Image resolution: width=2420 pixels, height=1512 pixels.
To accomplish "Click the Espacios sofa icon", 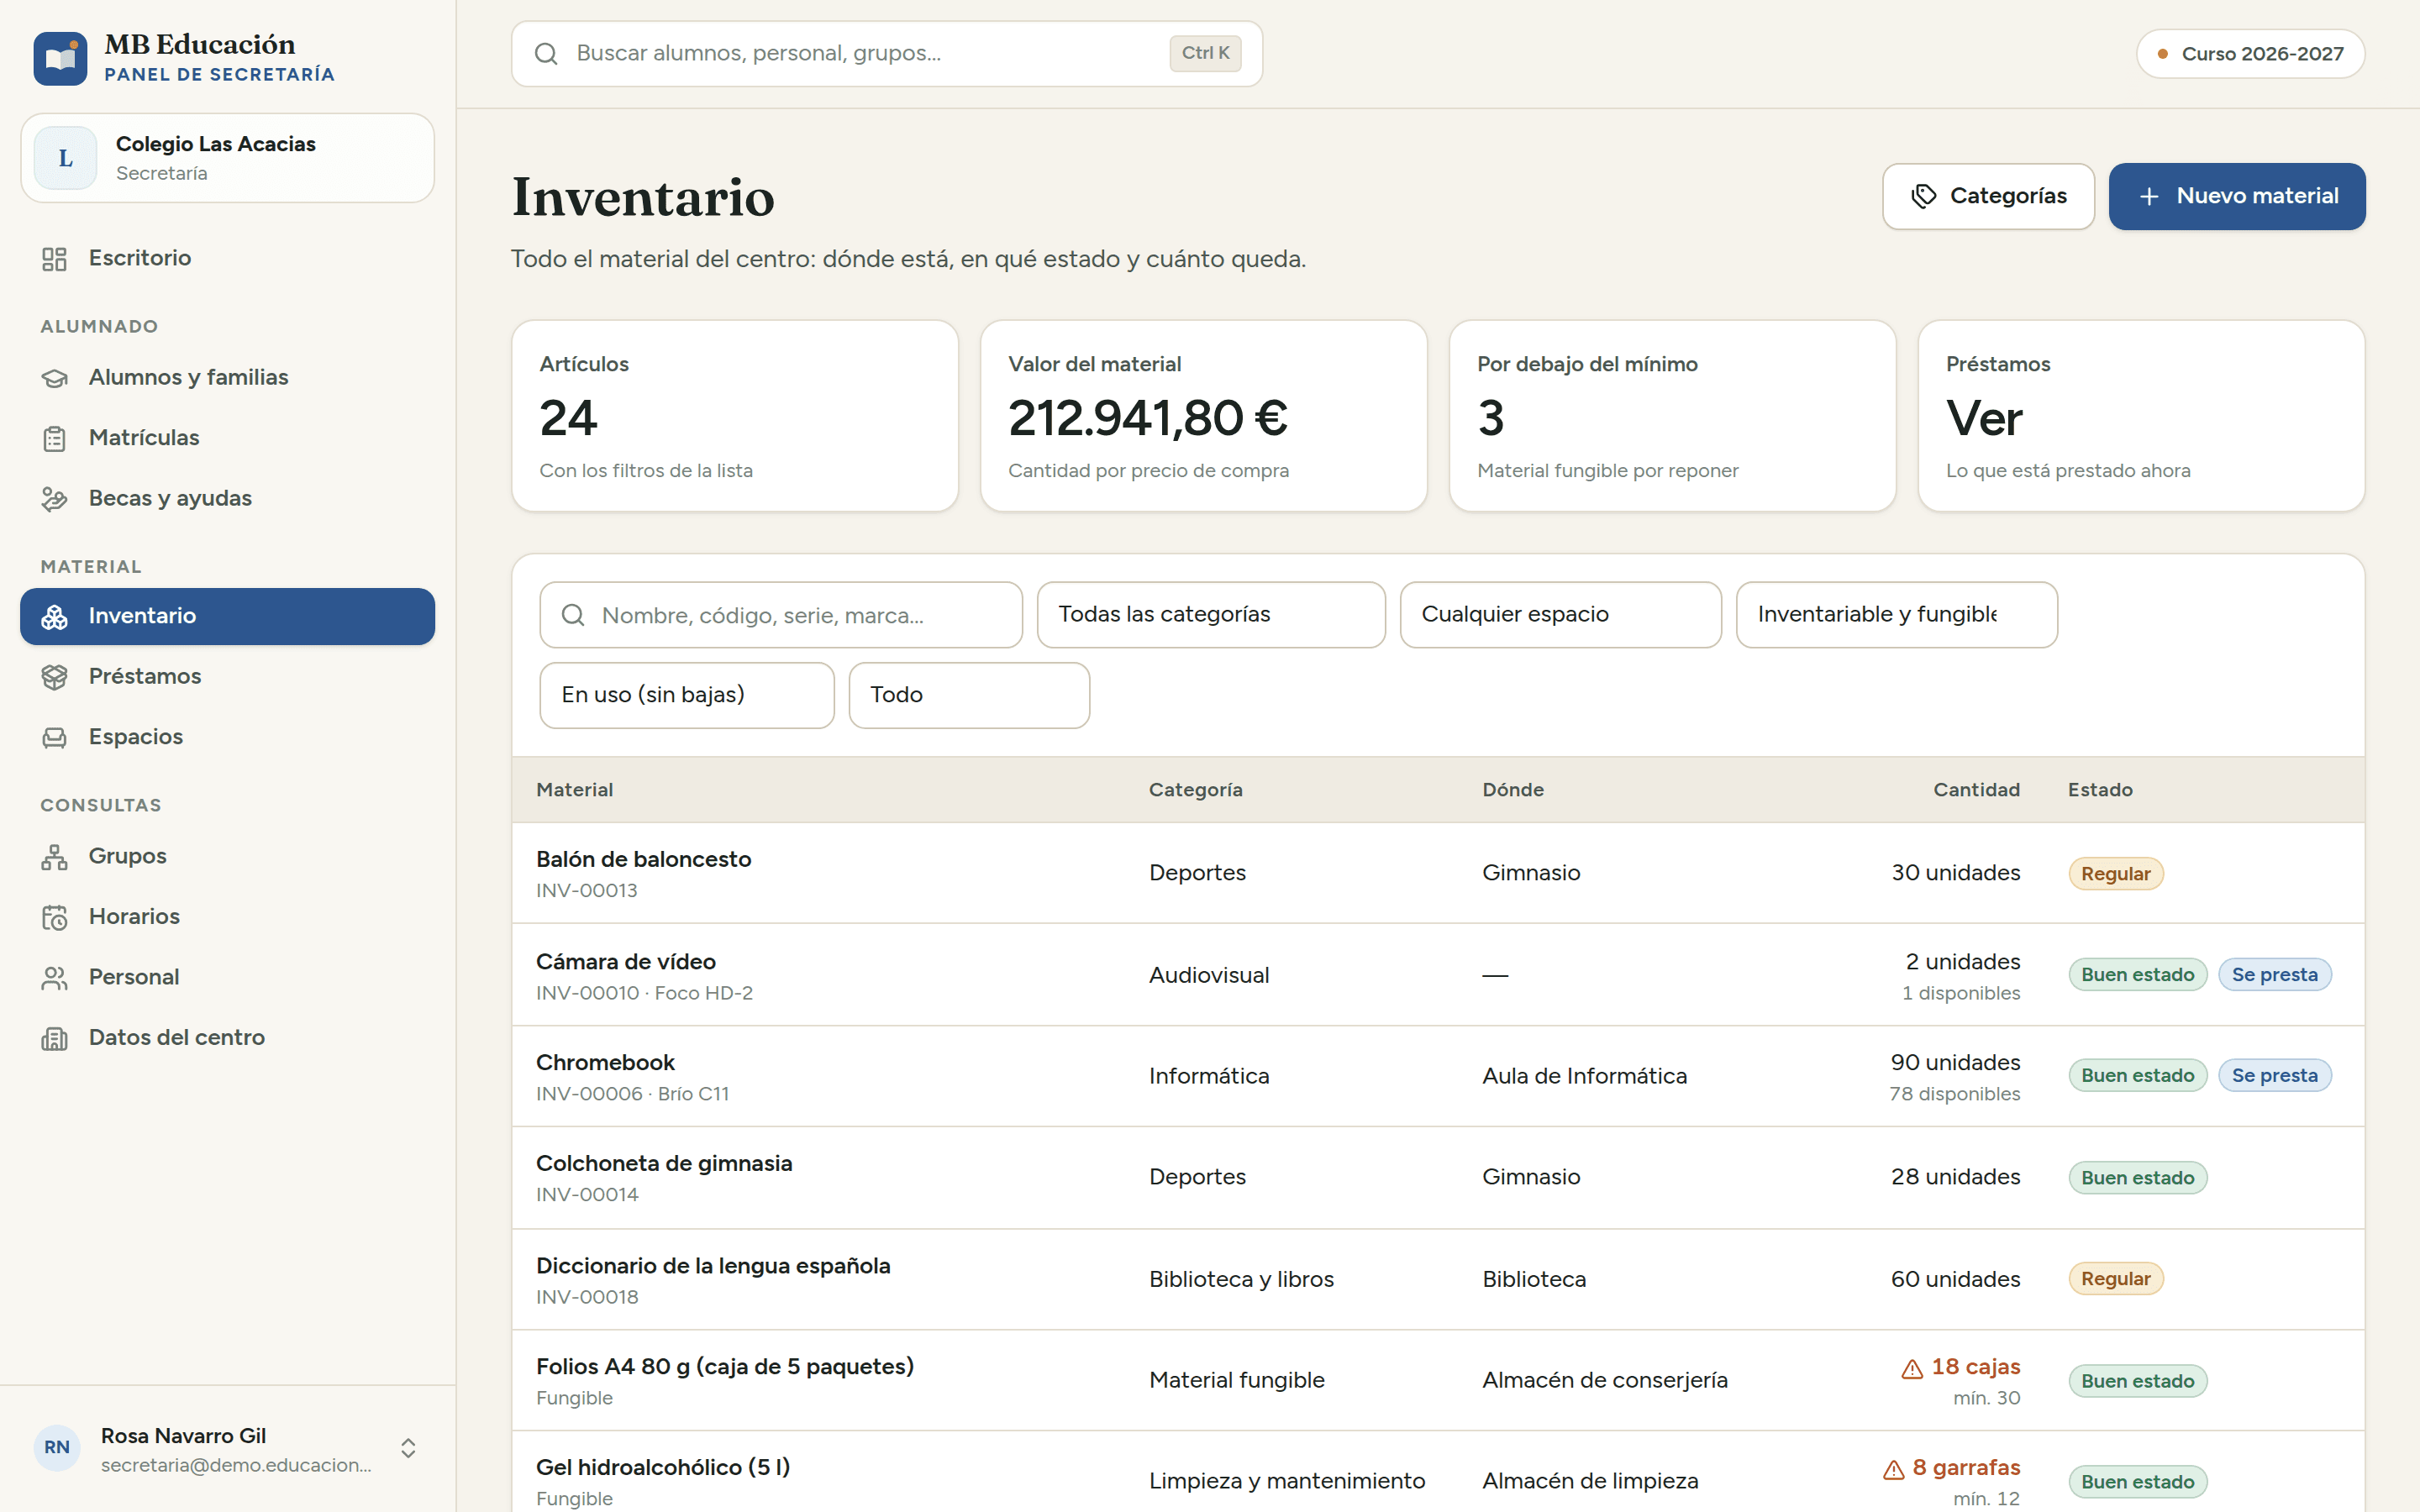I will (x=54, y=738).
